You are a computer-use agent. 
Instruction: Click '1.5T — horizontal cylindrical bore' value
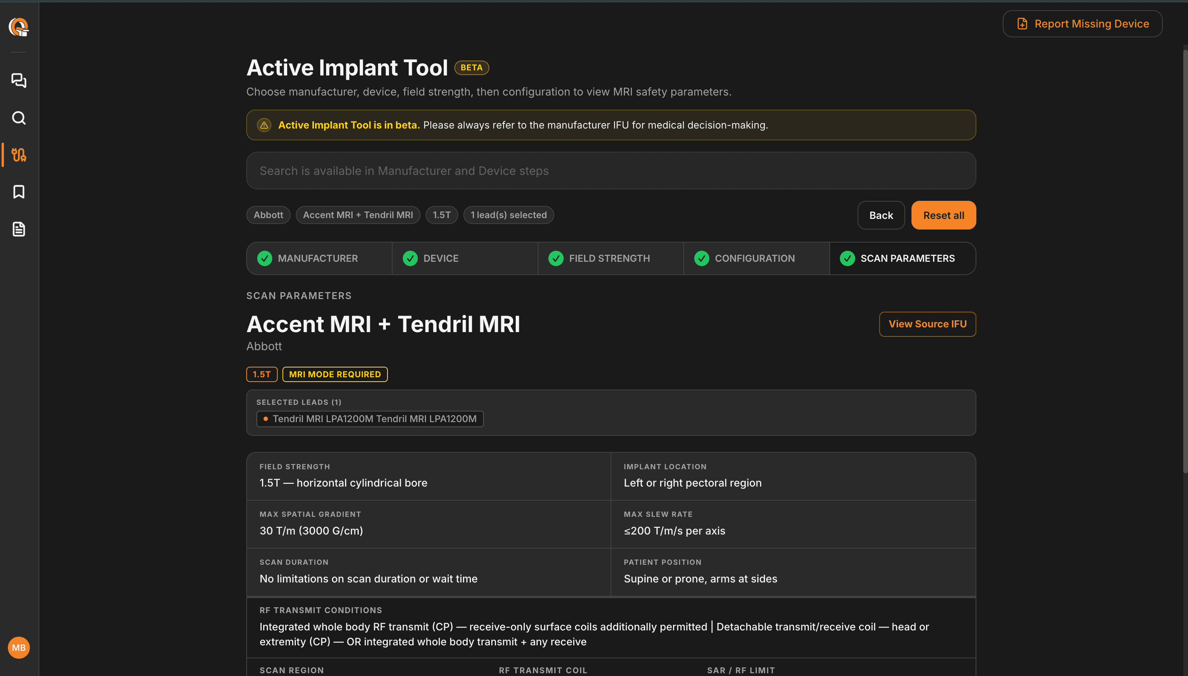[x=343, y=483]
